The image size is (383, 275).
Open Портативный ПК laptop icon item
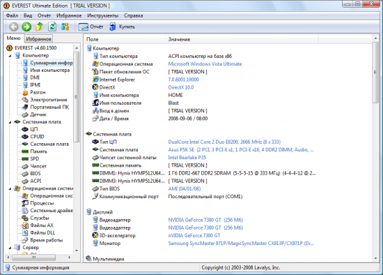(x=45, y=107)
